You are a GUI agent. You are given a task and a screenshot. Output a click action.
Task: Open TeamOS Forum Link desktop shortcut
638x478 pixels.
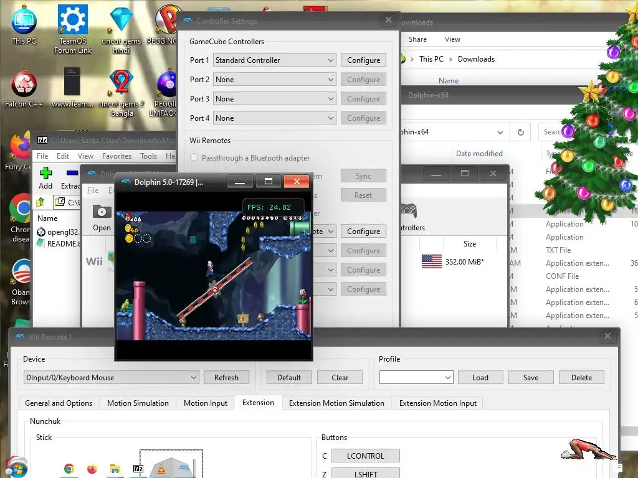point(73,29)
